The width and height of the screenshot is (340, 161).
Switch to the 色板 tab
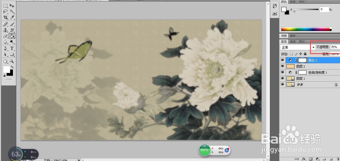[x=293, y=2]
